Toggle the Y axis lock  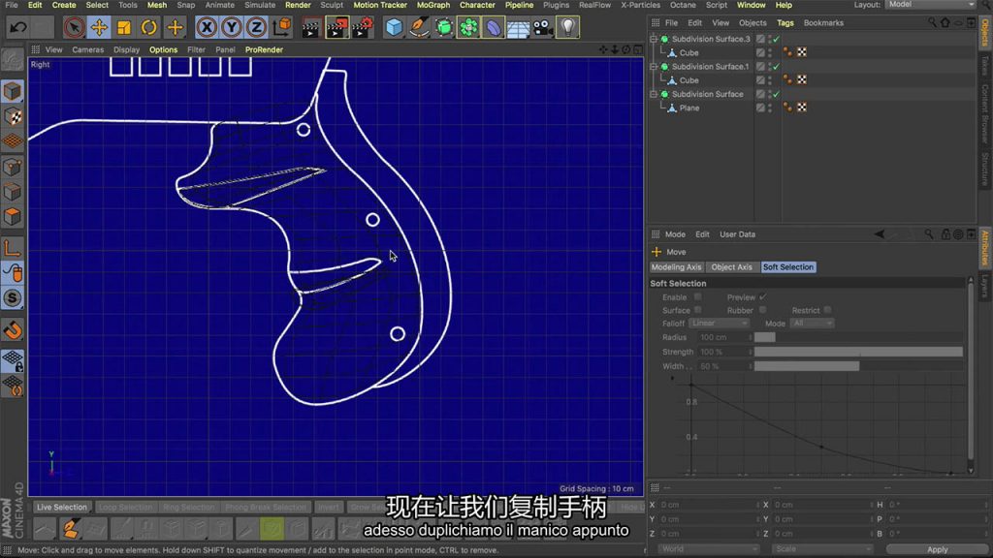232,27
